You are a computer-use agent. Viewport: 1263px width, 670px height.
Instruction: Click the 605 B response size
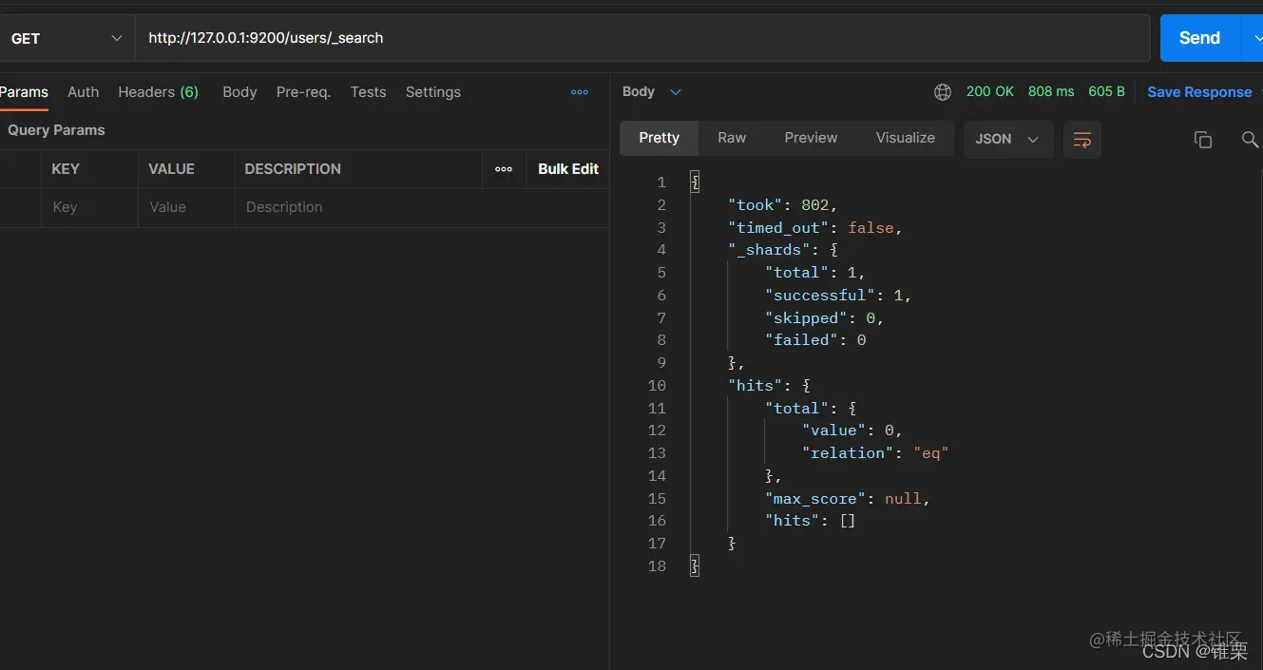pyautogui.click(x=1106, y=92)
